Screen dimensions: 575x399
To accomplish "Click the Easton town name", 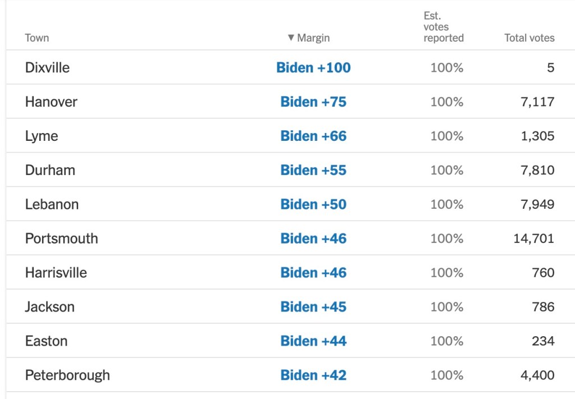I will coord(46,342).
